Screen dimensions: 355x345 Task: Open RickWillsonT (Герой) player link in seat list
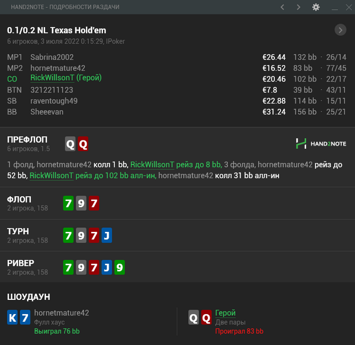(x=66, y=78)
